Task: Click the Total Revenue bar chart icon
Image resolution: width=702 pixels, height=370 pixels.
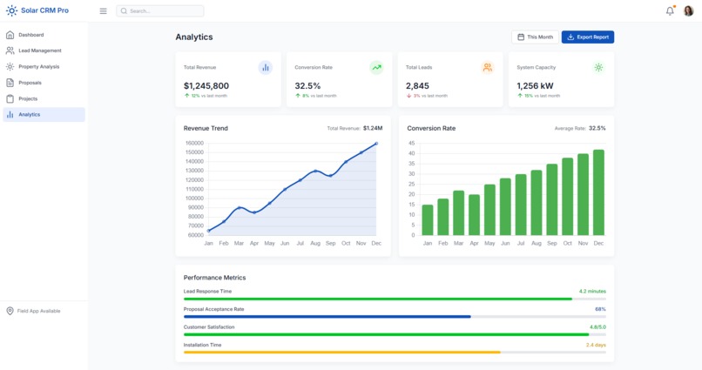Action: click(266, 68)
